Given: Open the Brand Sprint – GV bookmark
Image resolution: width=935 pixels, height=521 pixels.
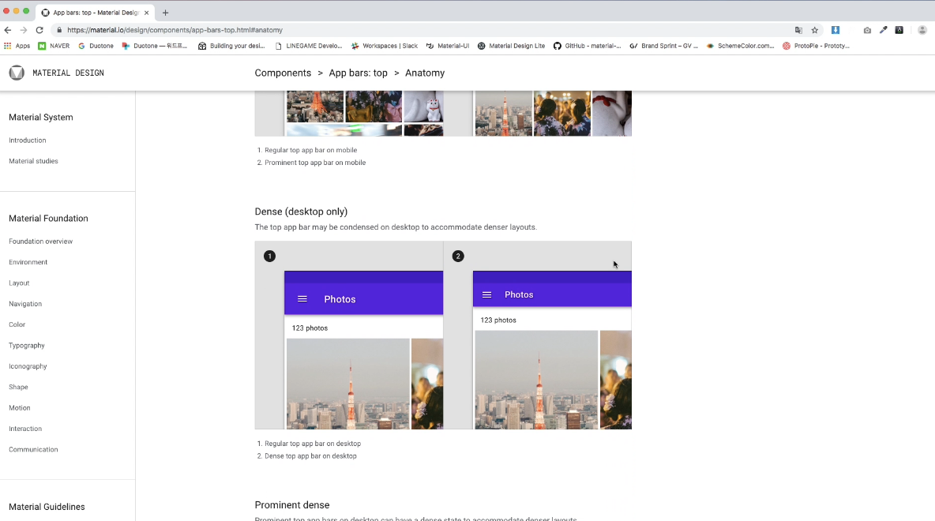Looking at the screenshot, I should pos(663,46).
